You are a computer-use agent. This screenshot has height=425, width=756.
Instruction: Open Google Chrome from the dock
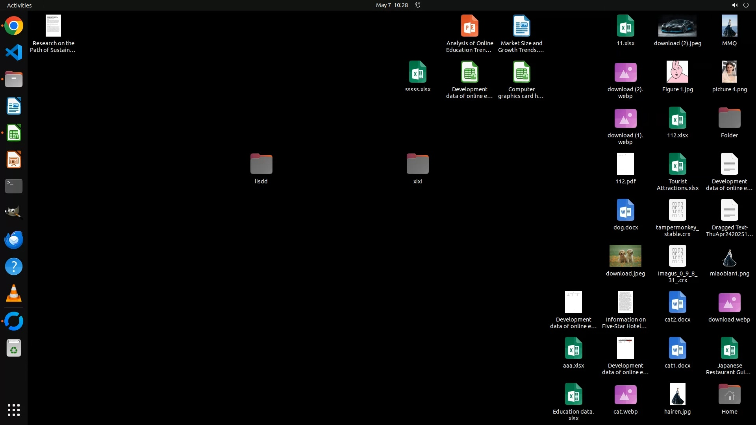tap(14, 26)
